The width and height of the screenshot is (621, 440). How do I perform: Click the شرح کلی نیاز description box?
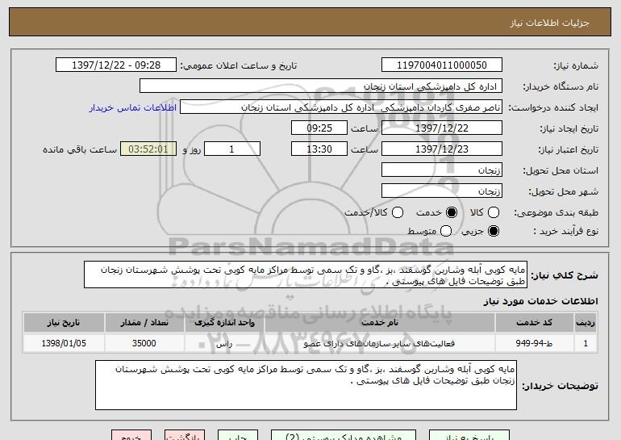(306, 274)
